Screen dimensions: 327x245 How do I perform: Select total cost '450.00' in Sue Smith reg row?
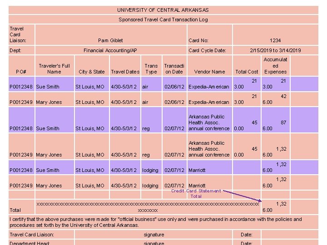pos(247,120)
